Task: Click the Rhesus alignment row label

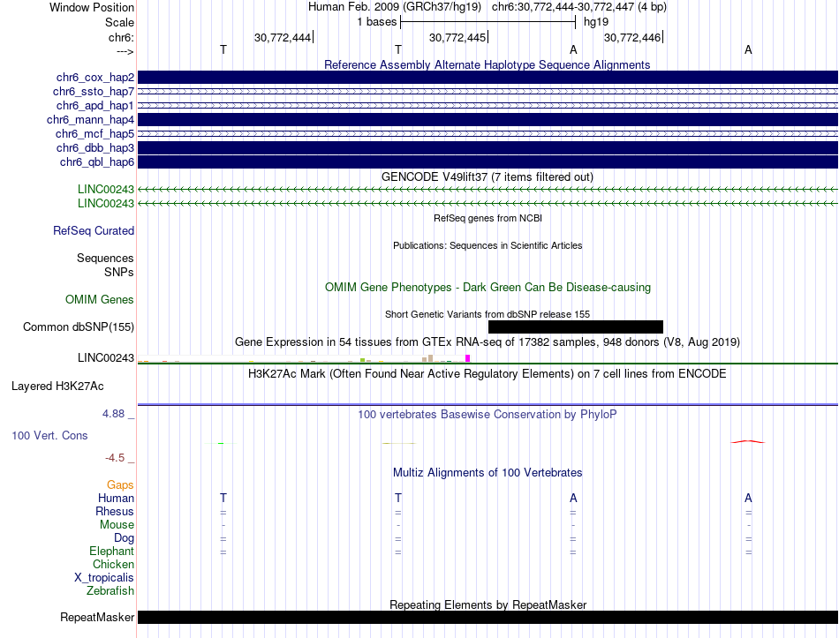Action: click(x=115, y=511)
